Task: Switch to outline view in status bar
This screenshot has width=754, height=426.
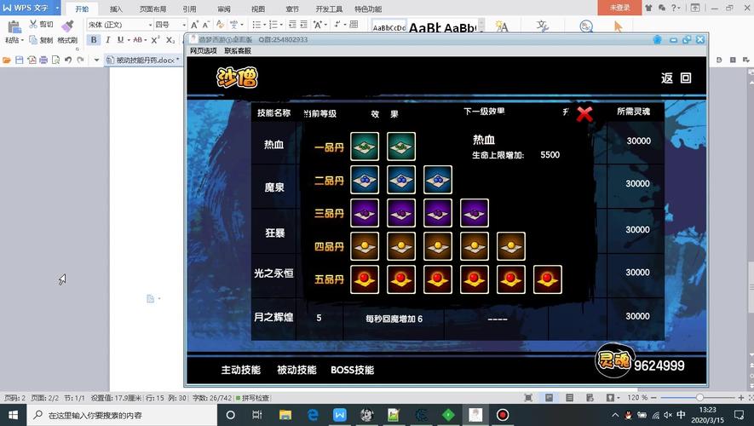Action: pos(569,398)
